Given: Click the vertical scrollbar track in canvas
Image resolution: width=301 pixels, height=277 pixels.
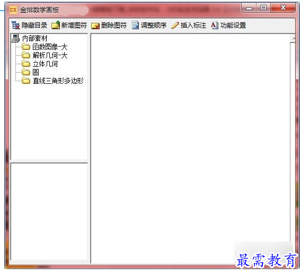Looking at the screenshot, I should point(293,142).
